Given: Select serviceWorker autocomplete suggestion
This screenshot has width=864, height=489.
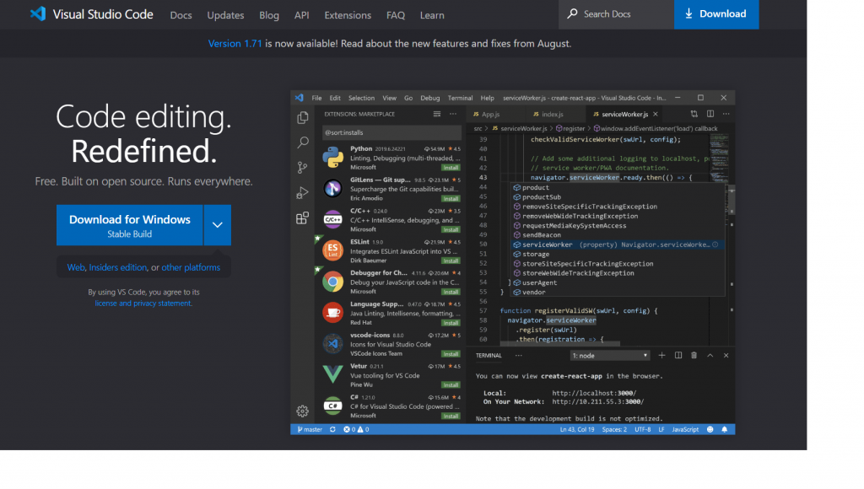Looking at the screenshot, I should coord(617,244).
